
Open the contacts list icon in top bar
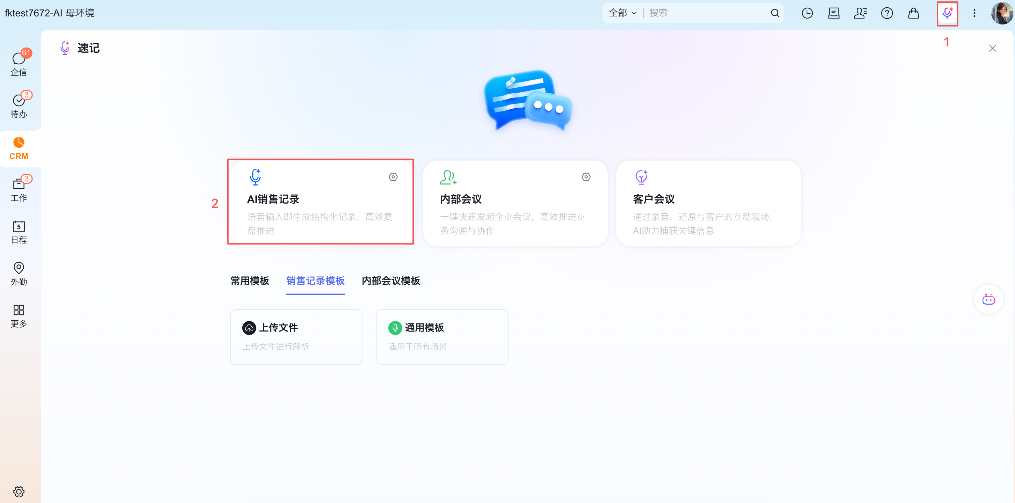point(860,13)
